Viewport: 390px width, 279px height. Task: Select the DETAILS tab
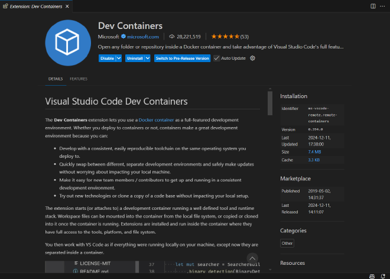pos(56,79)
